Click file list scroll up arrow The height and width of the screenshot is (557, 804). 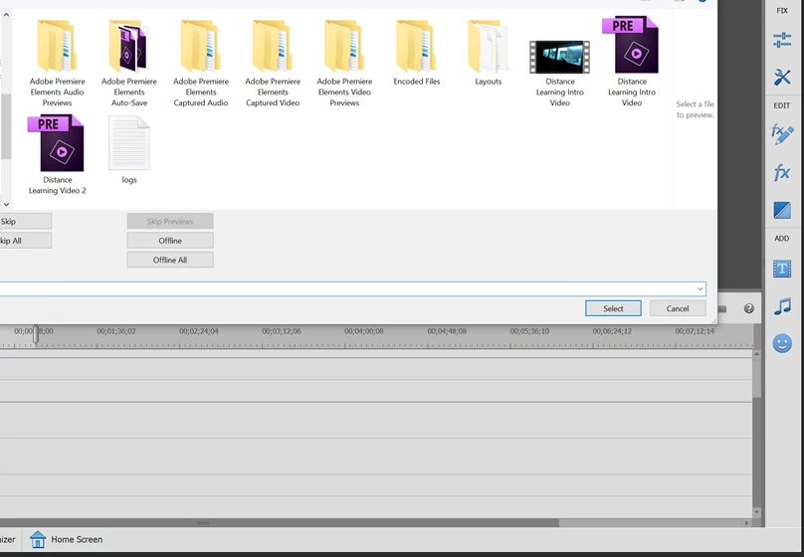coord(6,15)
